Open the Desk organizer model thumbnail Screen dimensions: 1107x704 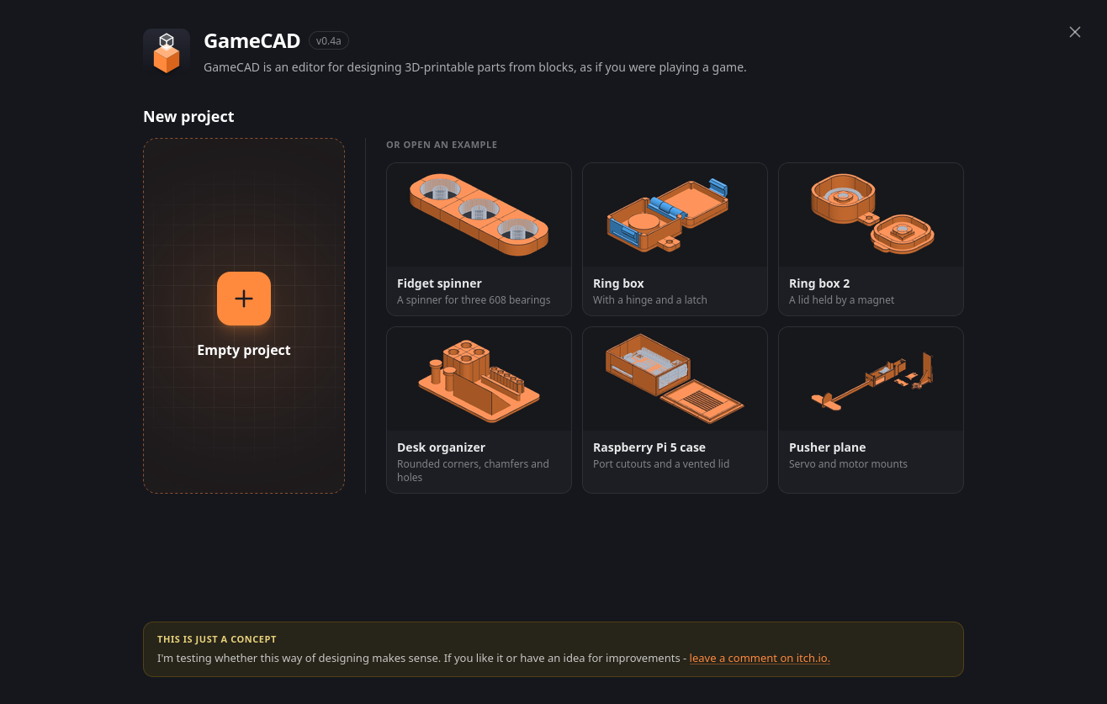[x=479, y=379]
